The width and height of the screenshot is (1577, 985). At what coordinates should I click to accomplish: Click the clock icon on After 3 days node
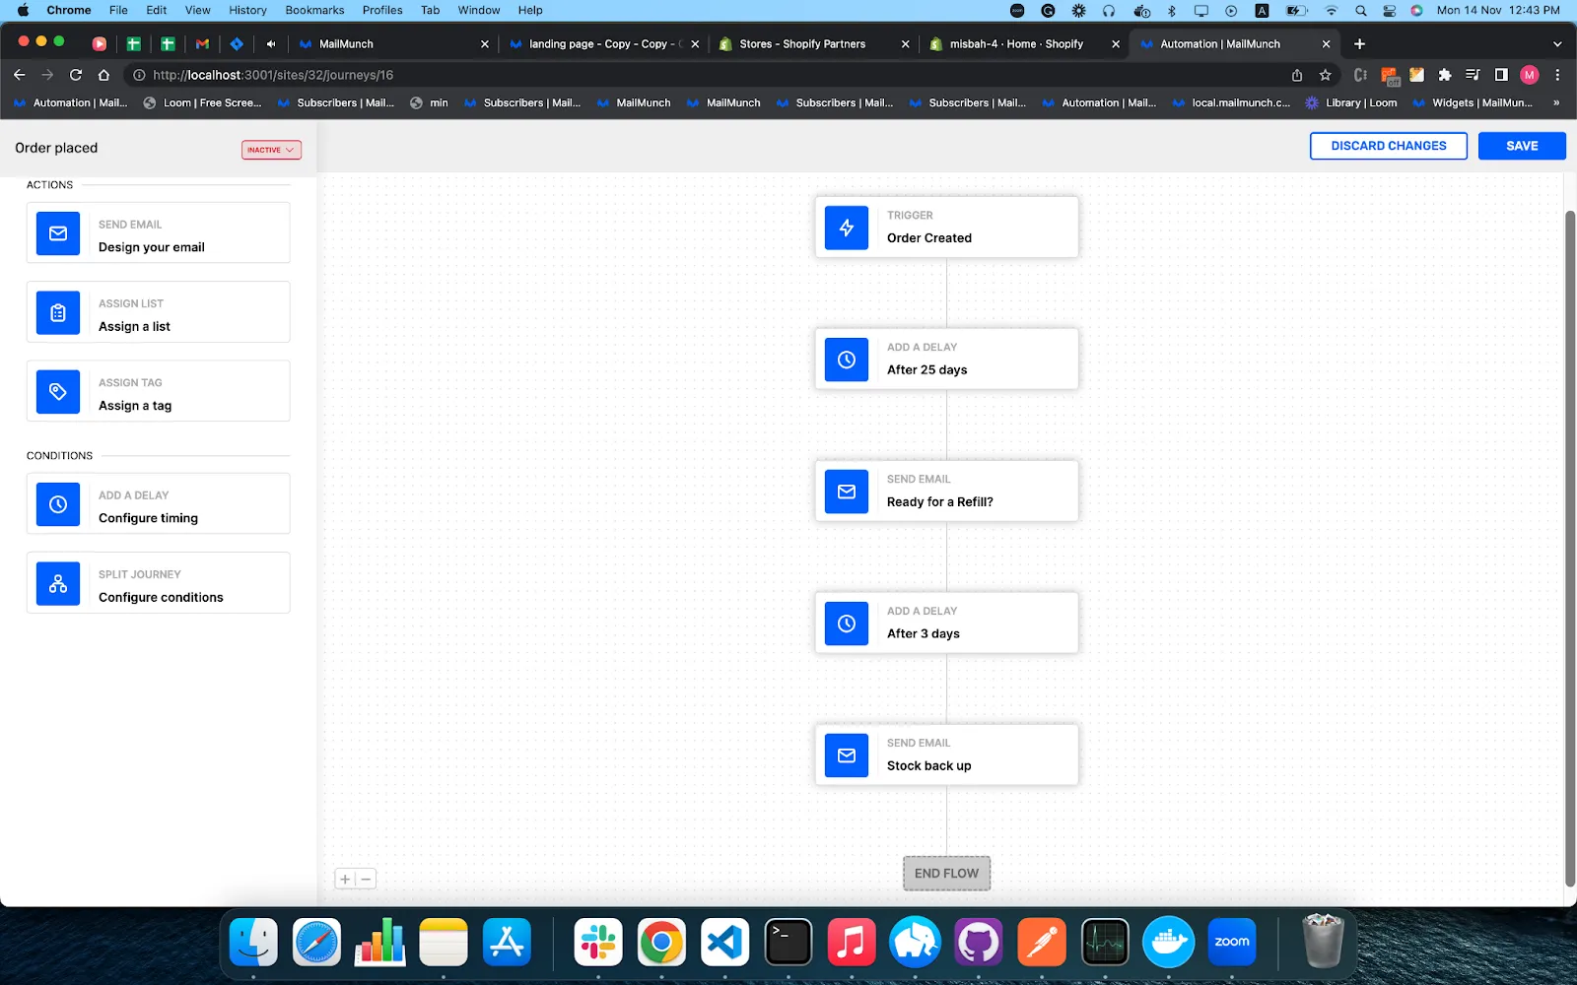847,624
